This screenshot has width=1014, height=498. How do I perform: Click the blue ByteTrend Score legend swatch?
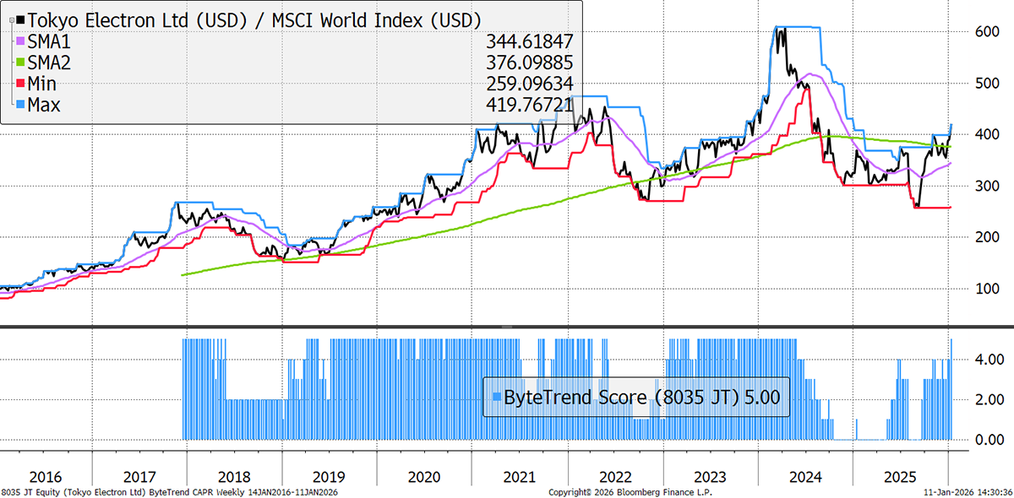tap(495, 396)
